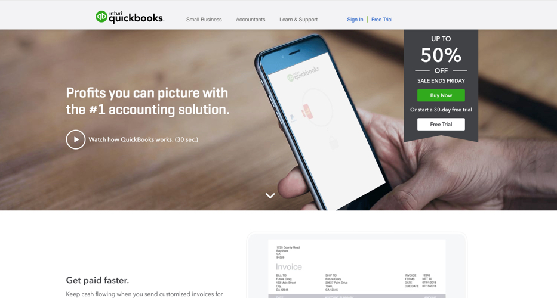557x298 pixels.
Task: Click the Watch how QuickBooks works text
Action: (143, 139)
